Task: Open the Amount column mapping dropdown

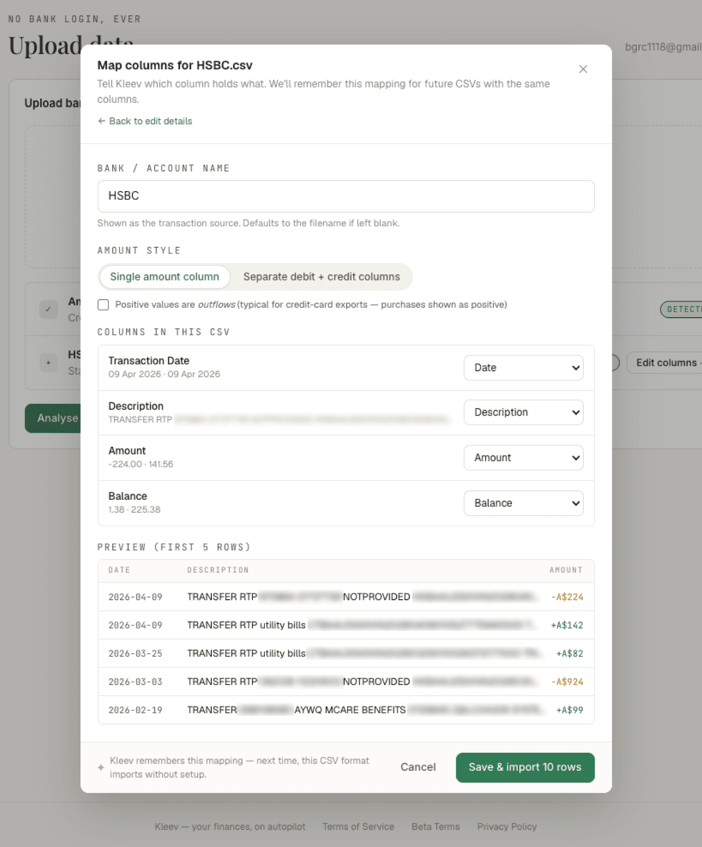Action: [523, 458]
